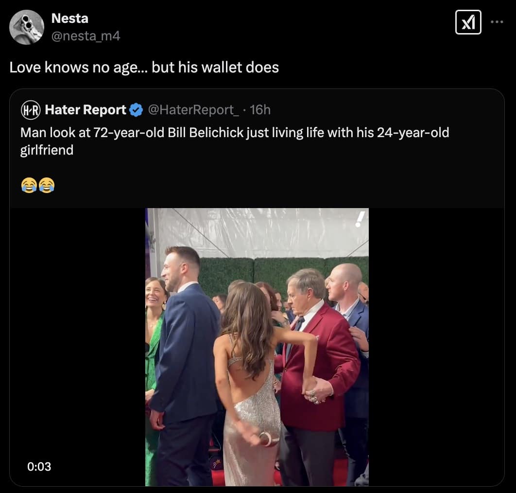
Task: Click the Belichick tweet text
Action: [234, 141]
